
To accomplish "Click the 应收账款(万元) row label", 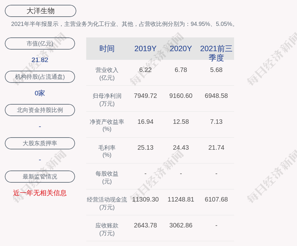I will (x=107, y=229).
